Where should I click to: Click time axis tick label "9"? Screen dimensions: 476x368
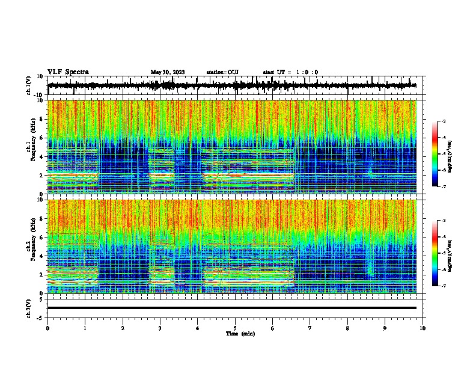385,328
